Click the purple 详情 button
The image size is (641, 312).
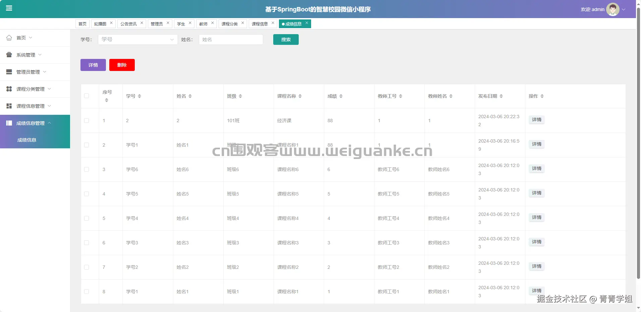tap(93, 65)
